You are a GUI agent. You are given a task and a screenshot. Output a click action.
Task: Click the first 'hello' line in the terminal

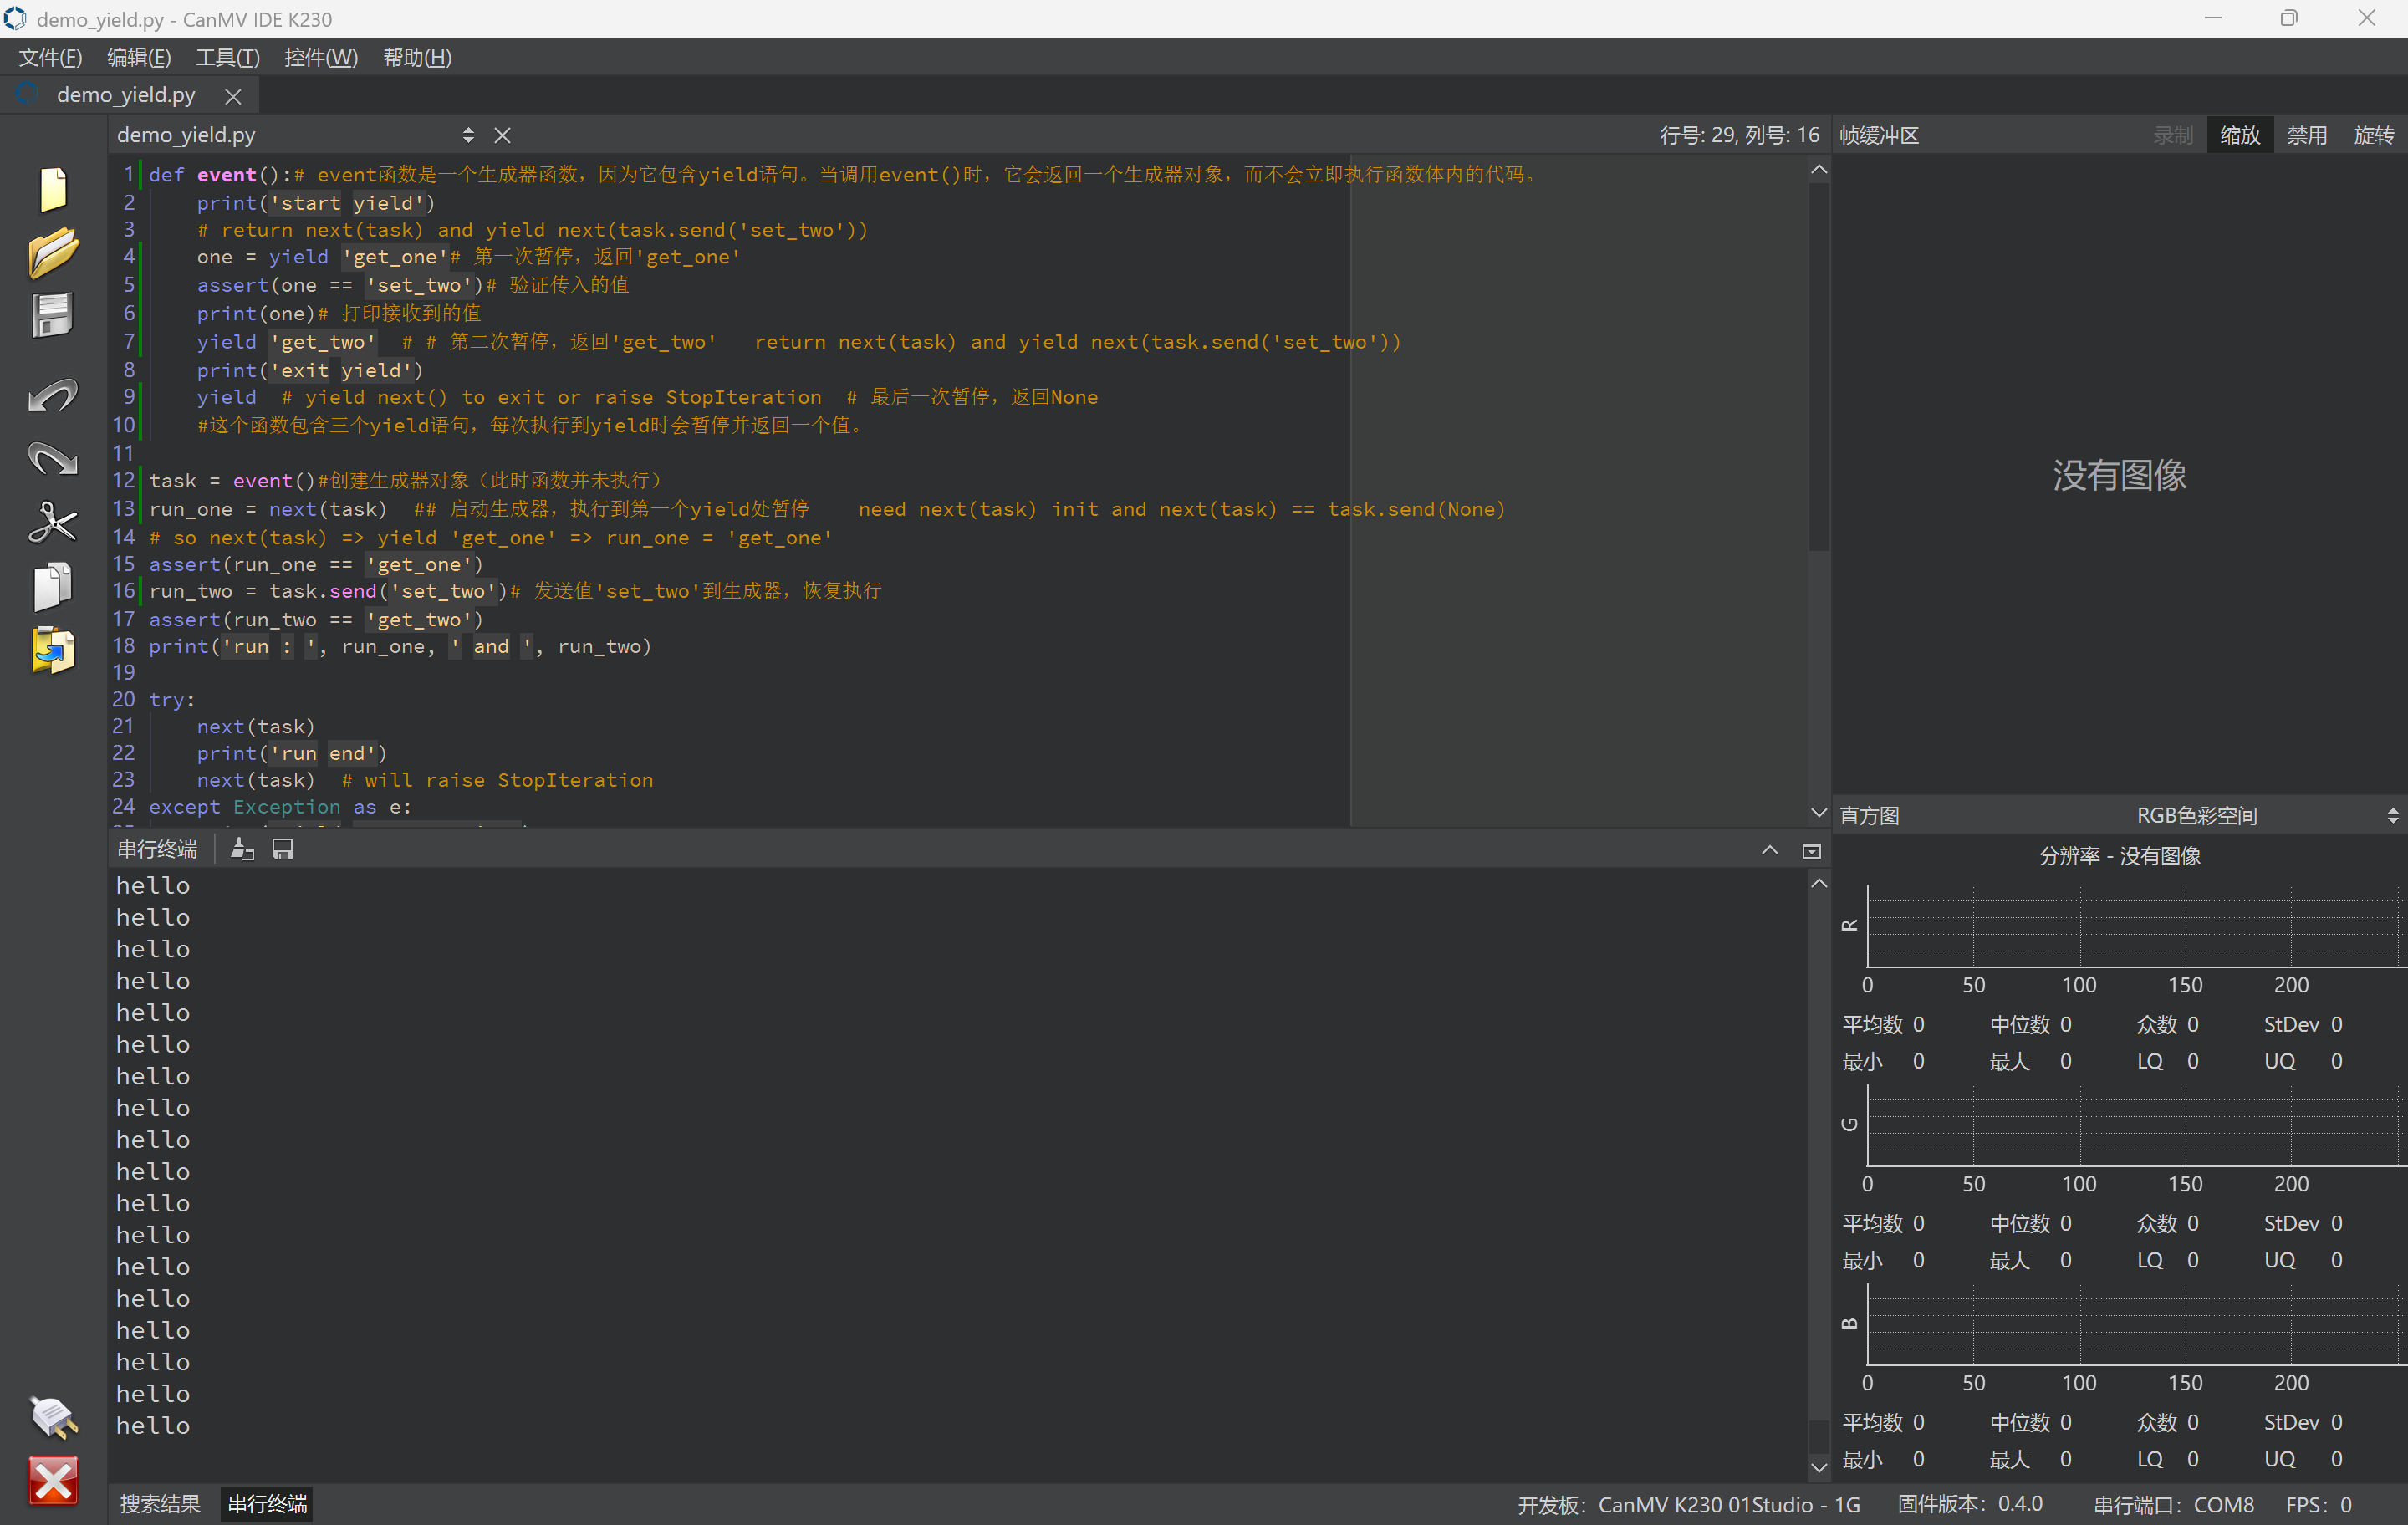click(153, 886)
